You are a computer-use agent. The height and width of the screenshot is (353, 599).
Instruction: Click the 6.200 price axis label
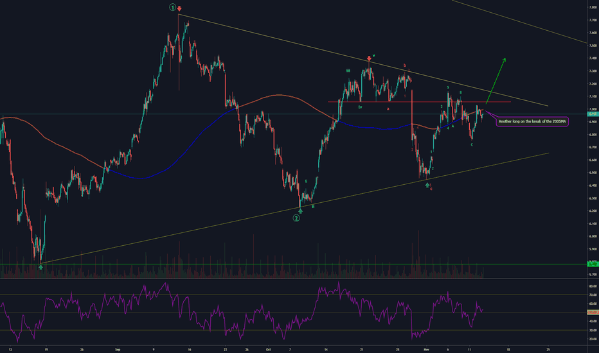593,211
